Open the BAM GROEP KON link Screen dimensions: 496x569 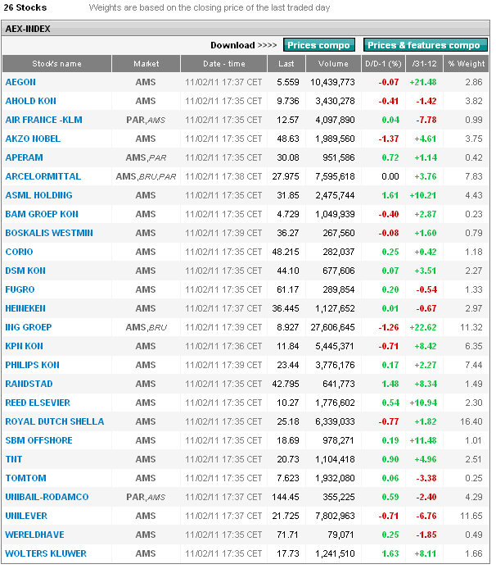(42, 215)
